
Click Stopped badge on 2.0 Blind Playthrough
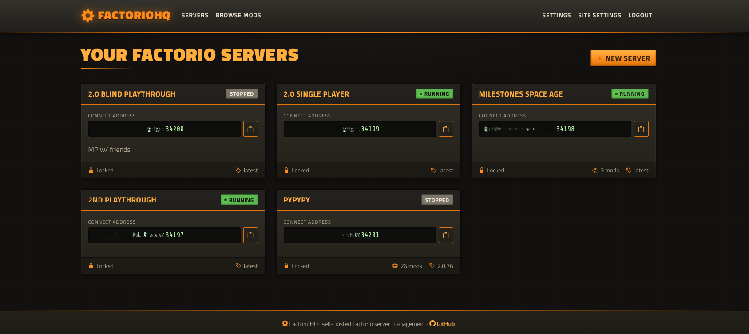click(x=242, y=94)
